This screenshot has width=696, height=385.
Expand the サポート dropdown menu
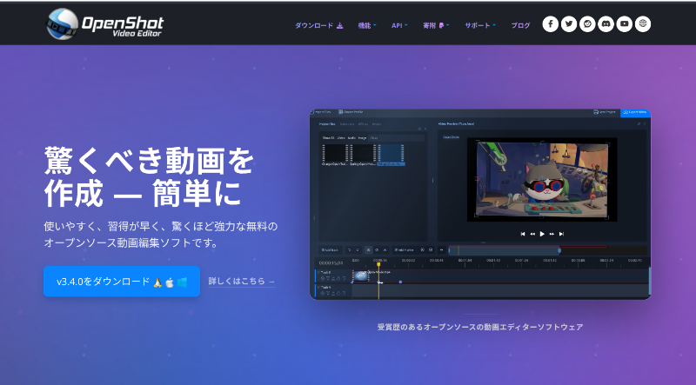[480, 25]
